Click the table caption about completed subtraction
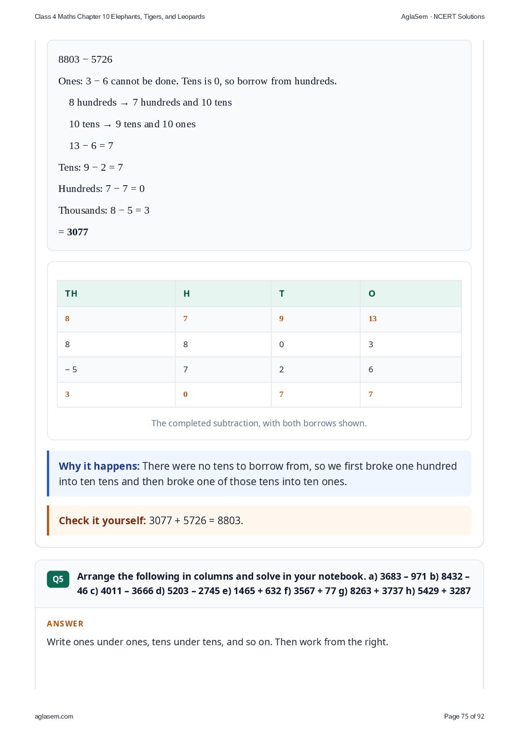 tap(259, 423)
